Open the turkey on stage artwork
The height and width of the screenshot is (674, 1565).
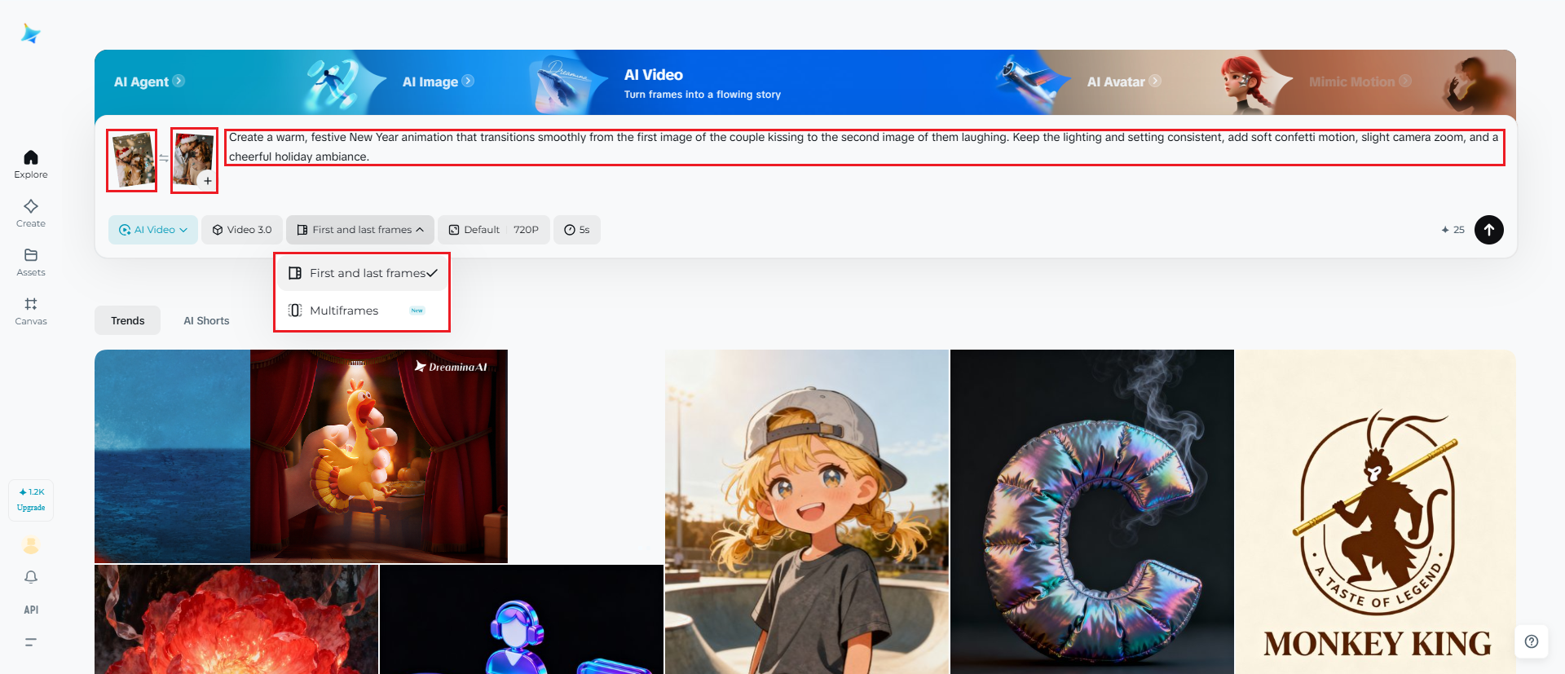click(379, 456)
